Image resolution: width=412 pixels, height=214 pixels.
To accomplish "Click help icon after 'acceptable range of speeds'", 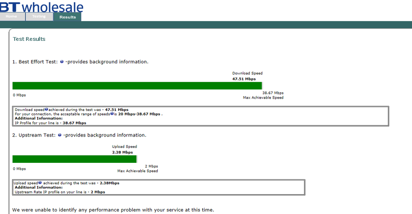I will [112, 114].
